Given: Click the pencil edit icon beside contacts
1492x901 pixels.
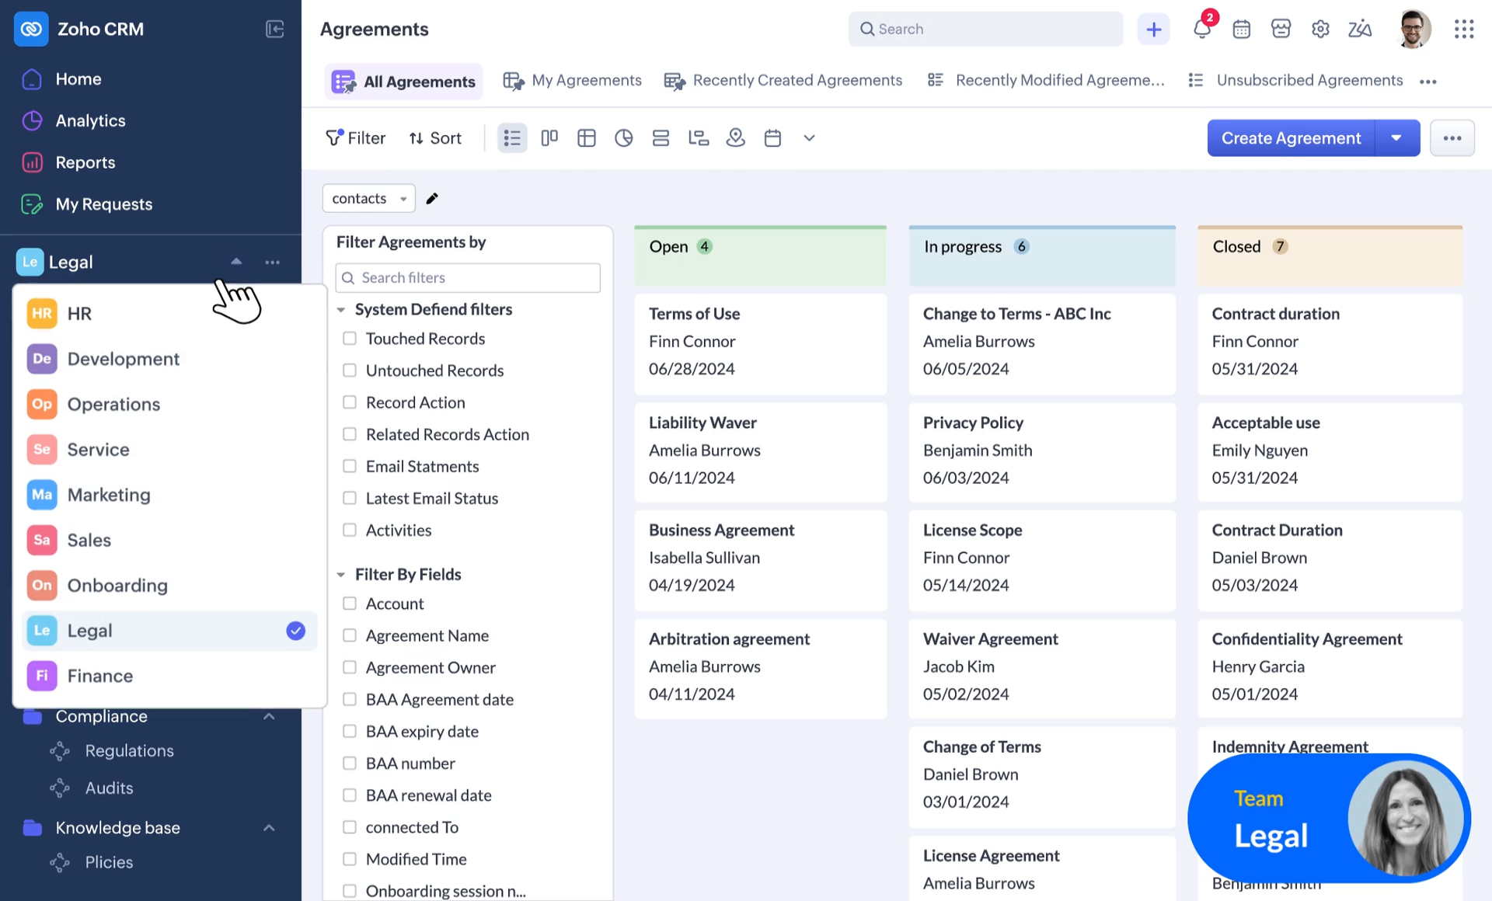Looking at the screenshot, I should pos(432,198).
